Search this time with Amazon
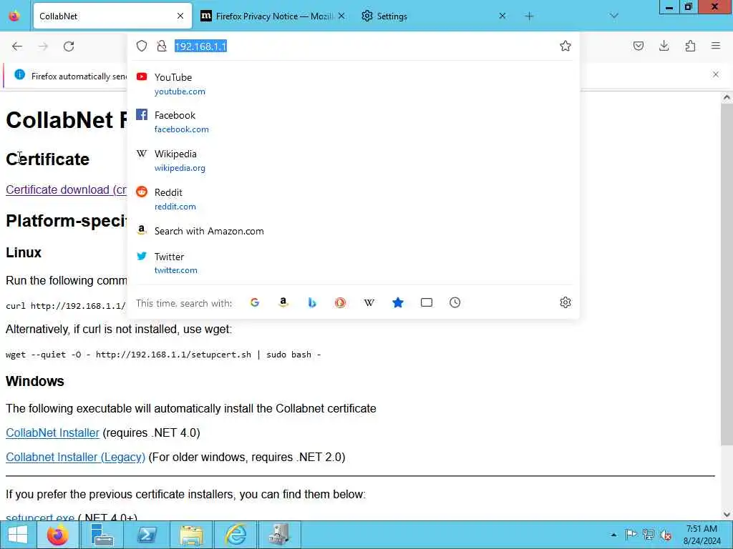This screenshot has width=733, height=549. click(283, 302)
